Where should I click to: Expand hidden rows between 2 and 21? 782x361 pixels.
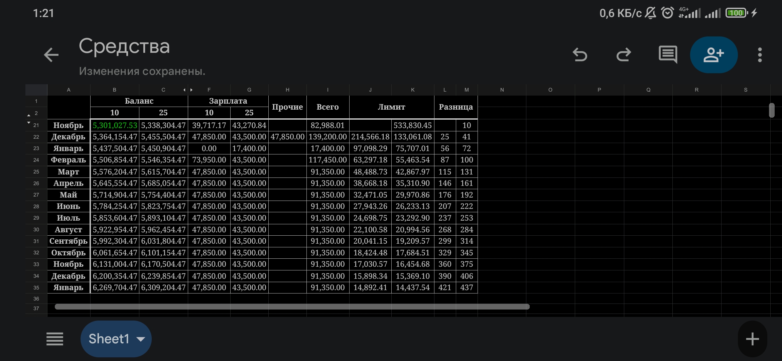click(29, 119)
